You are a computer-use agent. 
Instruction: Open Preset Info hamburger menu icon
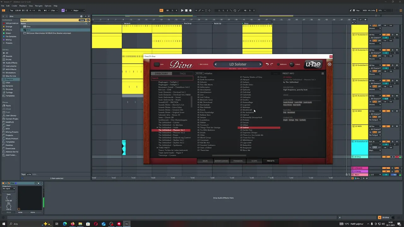(323, 73)
